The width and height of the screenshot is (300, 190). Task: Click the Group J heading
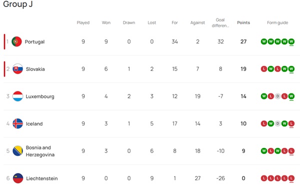coord(18,4)
